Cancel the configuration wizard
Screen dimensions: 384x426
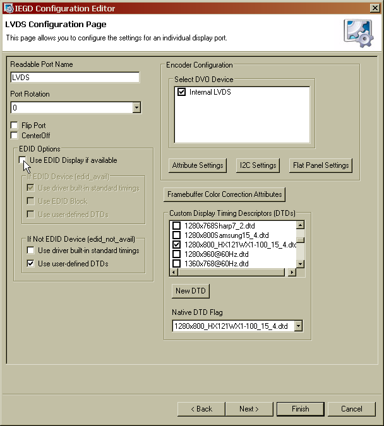point(352,409)
